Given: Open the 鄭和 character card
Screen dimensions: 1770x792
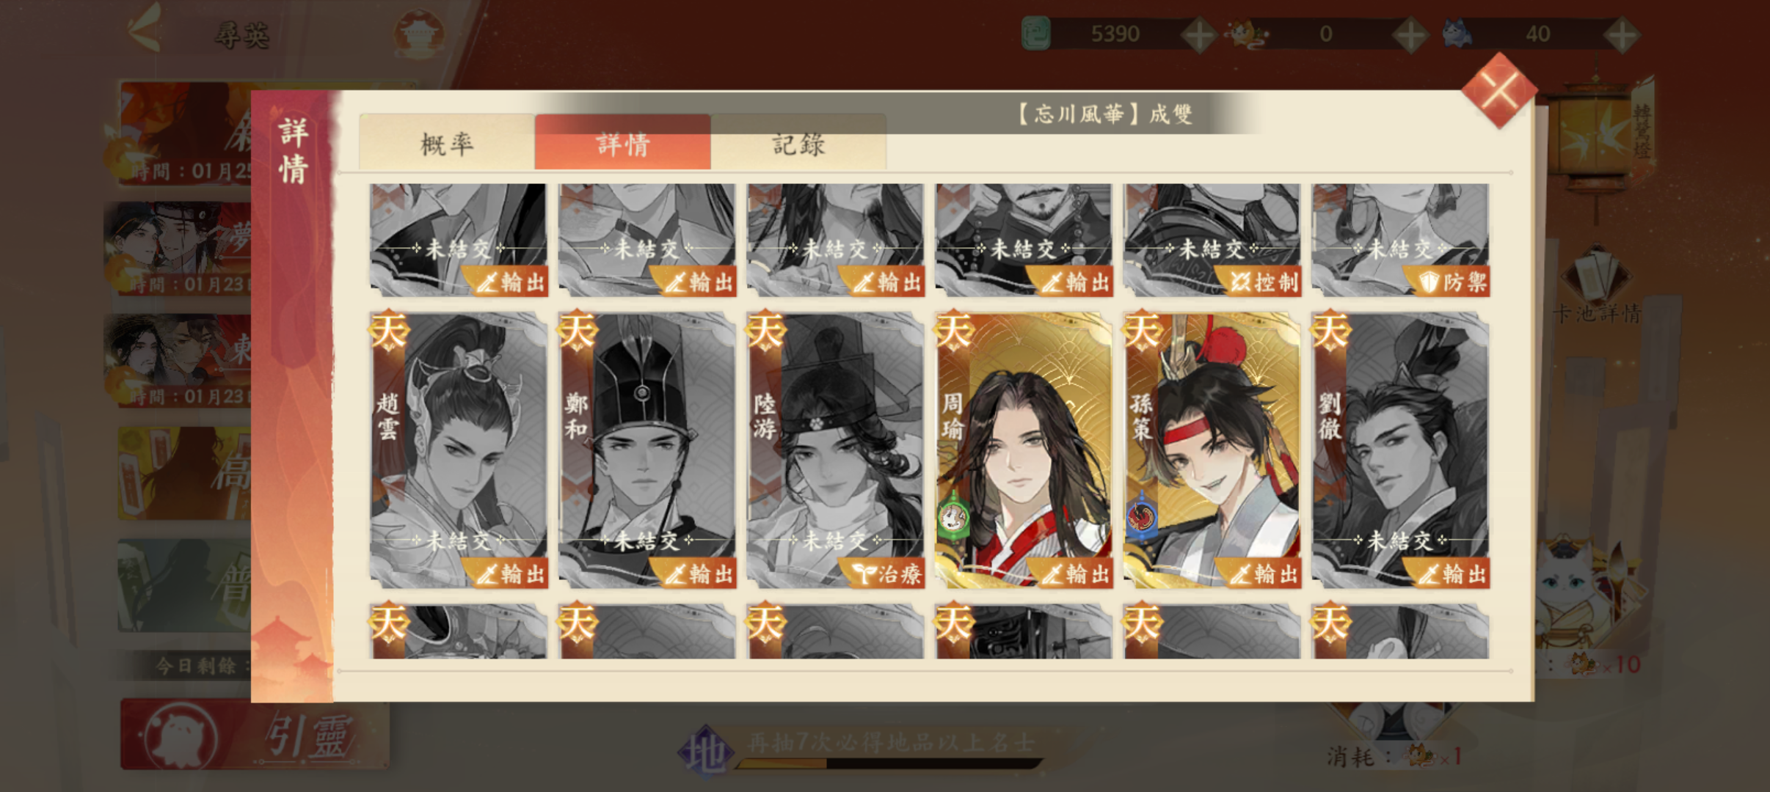Looking at the screenshot, I should tap(647, 450).
